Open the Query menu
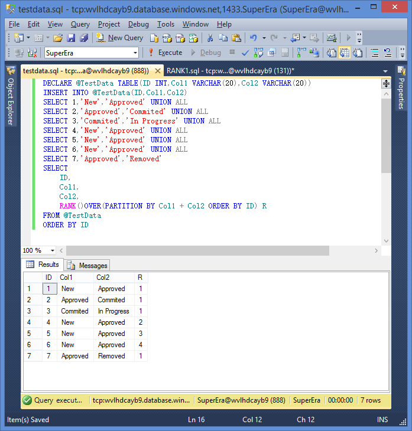412x431 pixels. pos(80,24)
